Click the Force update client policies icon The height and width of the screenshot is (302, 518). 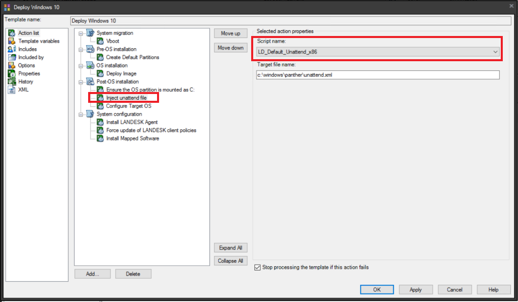point(100,130)
